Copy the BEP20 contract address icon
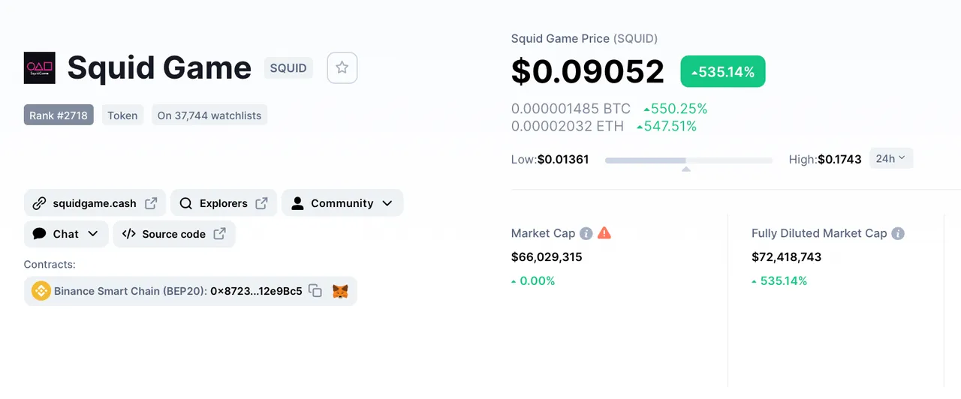961x399 pixels. [x=315, y=291]
